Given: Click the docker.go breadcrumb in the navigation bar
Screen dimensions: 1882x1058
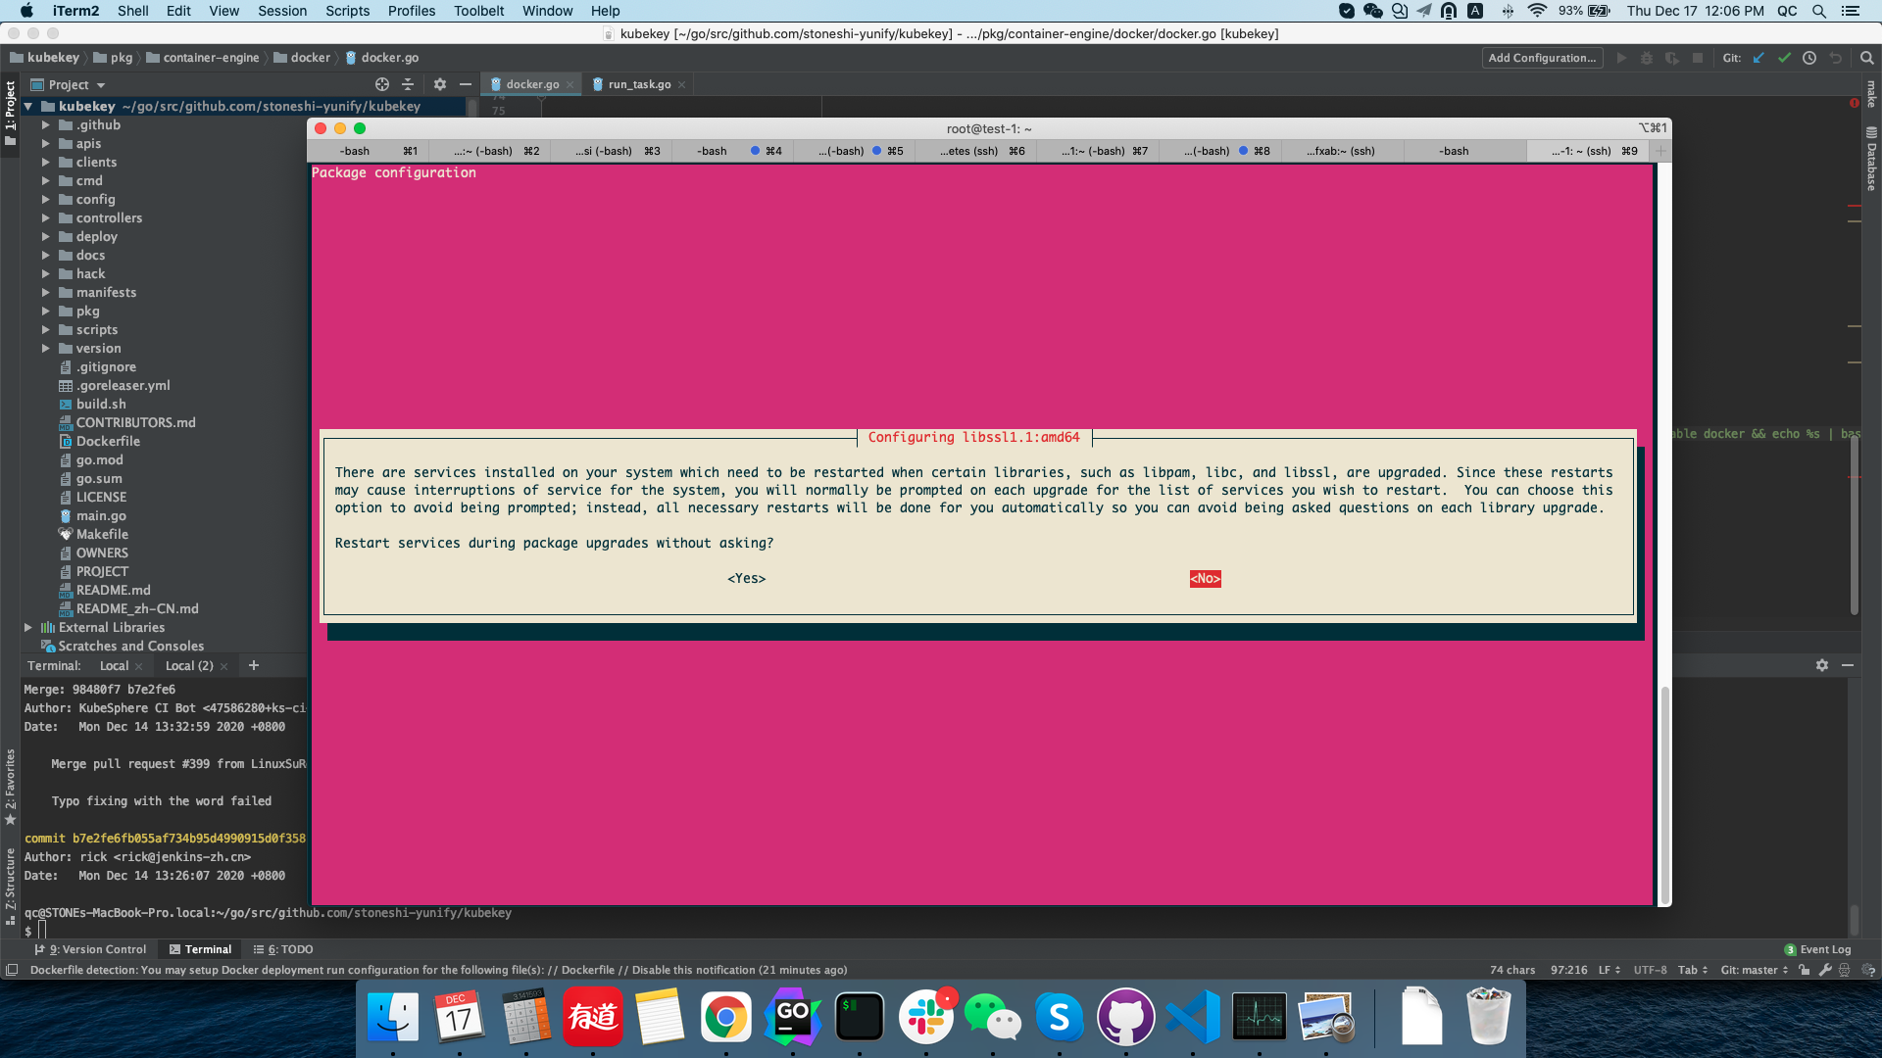Looking at the screenshot, I should click(x=382, y=58).
